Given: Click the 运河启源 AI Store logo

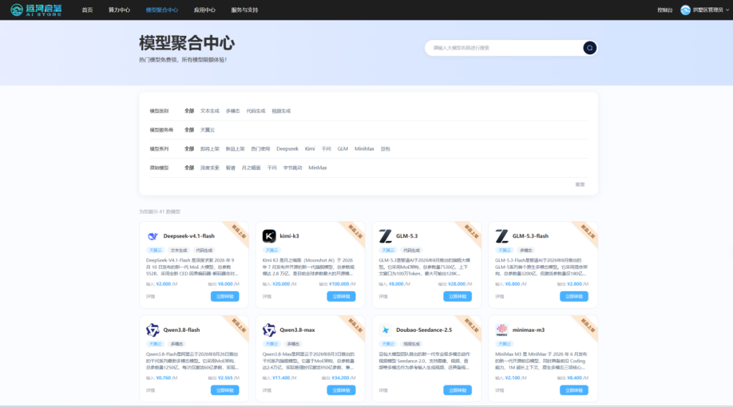Looking at the screenshot, I should click(x=36, y=9).
